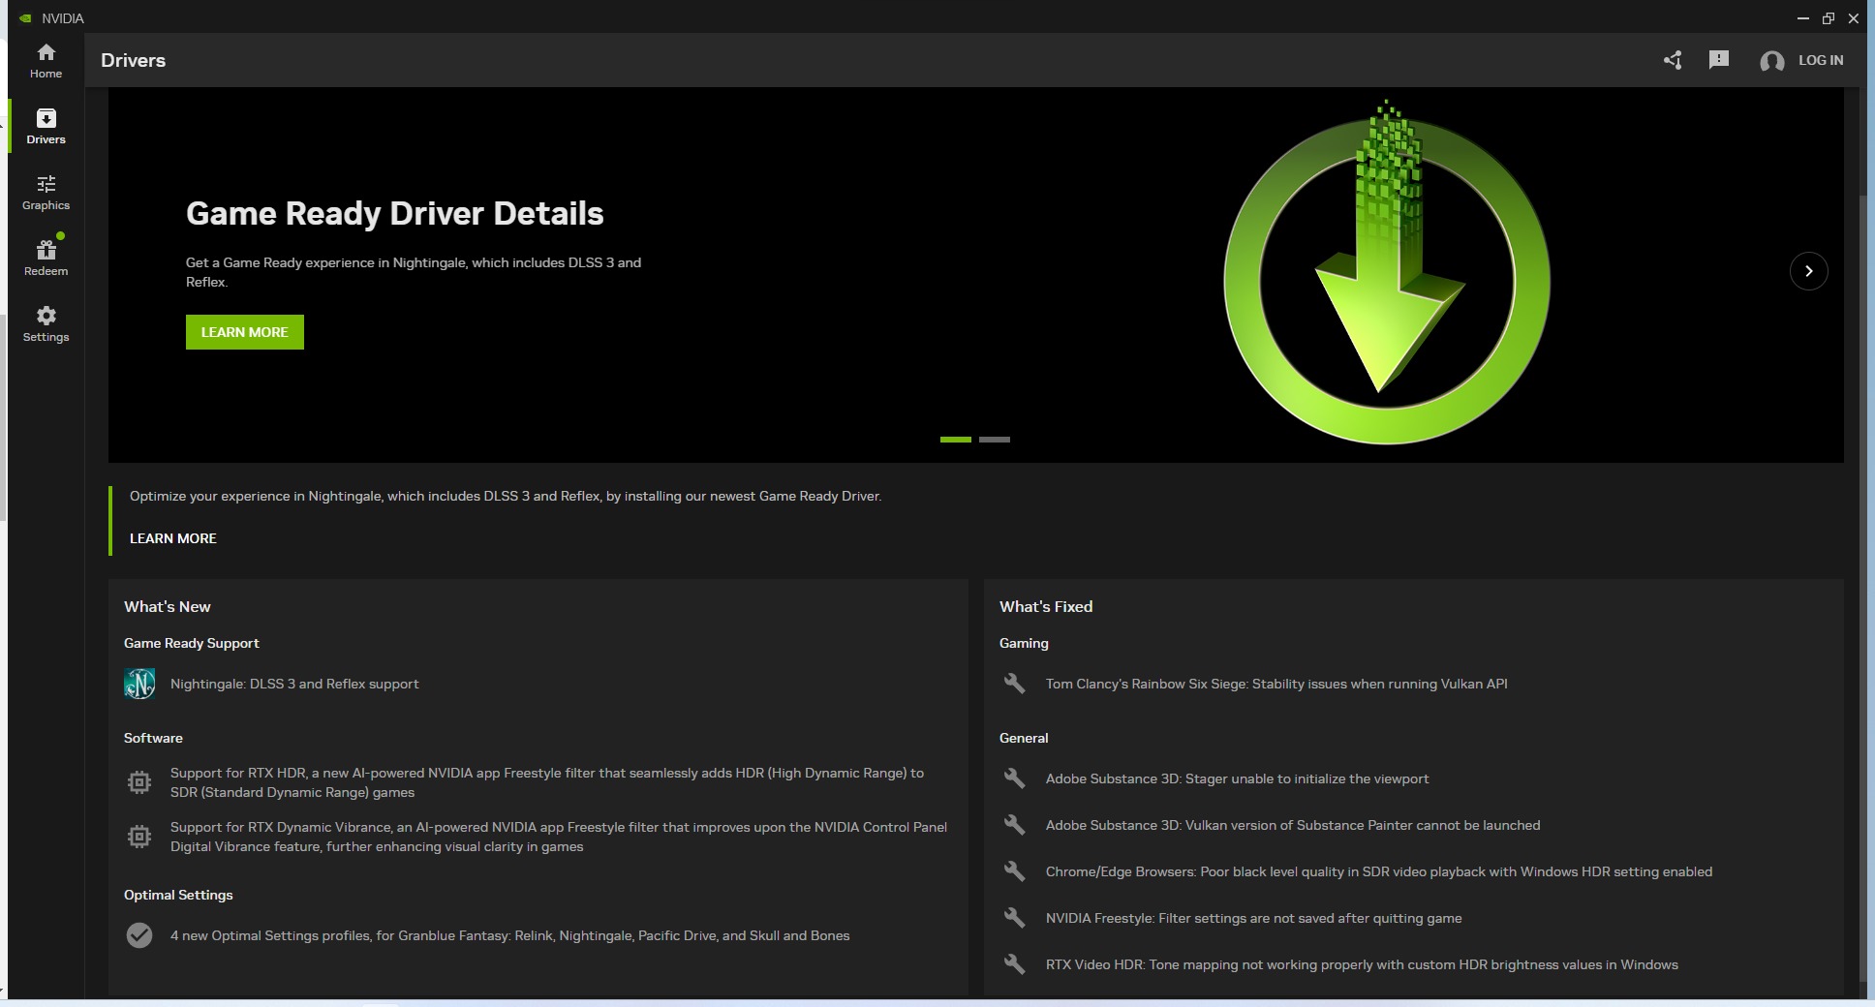Click wrench icon for Chrome/Edge black level fix
1875x1007 pixels.
[1014, 871]
